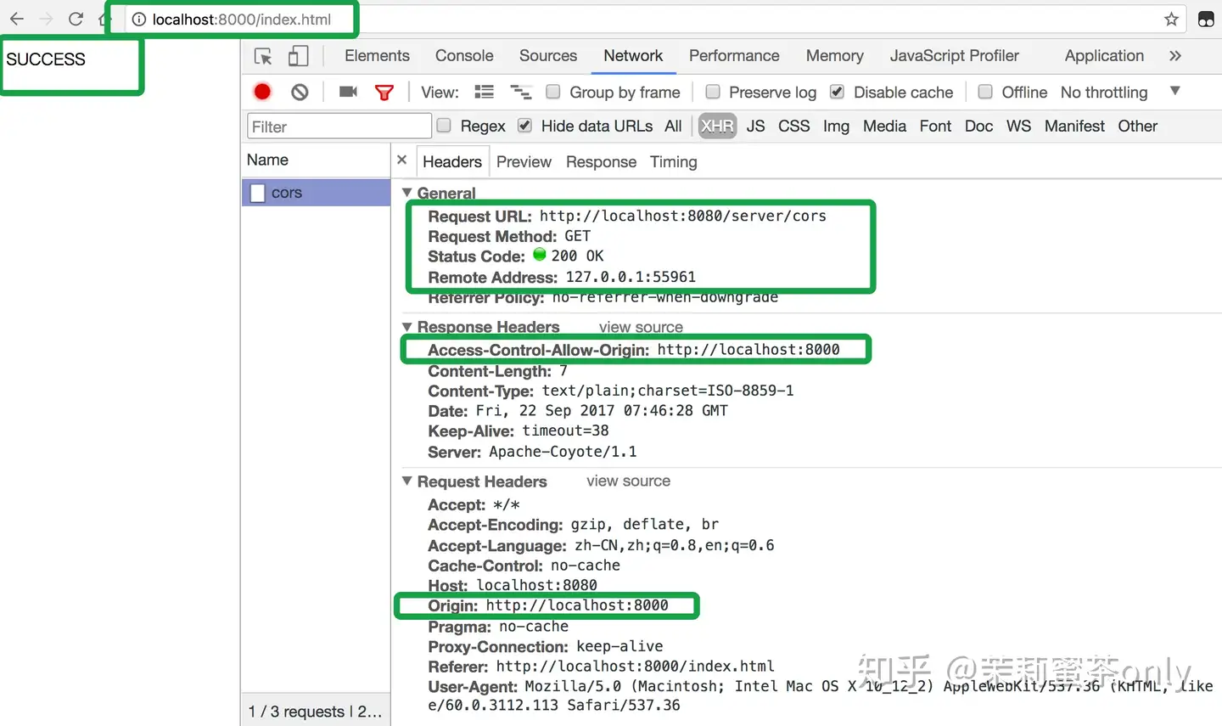Filter requests by CSS
Screen dimensions: 1222x726
[794, 127]
